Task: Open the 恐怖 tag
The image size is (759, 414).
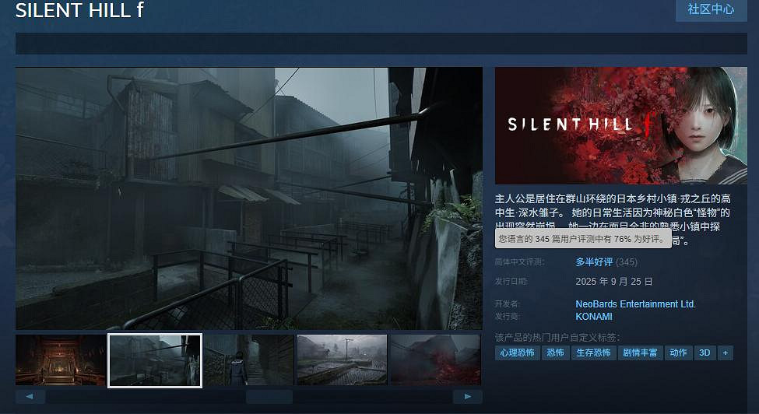Action: [555, 353]
